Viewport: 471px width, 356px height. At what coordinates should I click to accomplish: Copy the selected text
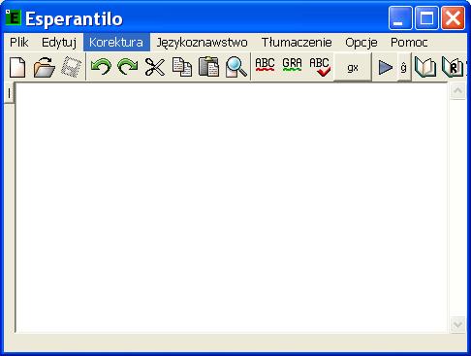(x=182, y=67)
